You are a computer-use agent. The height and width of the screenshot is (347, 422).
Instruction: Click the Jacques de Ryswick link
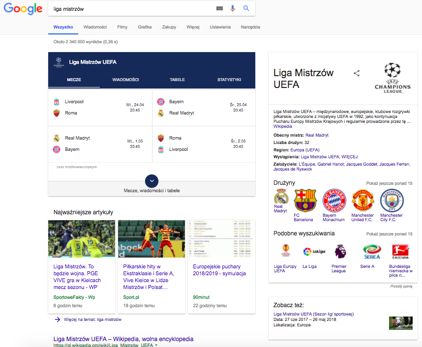[293, 169]
